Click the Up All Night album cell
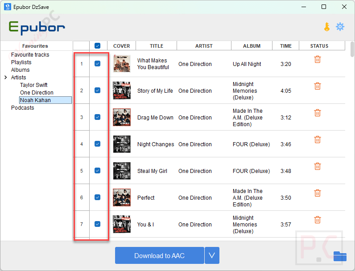Viewport: 355px width, 271px height. click(247, 64)
